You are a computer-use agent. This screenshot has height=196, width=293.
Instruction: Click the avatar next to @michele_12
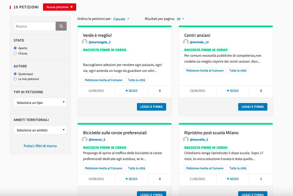click(186, 42)
